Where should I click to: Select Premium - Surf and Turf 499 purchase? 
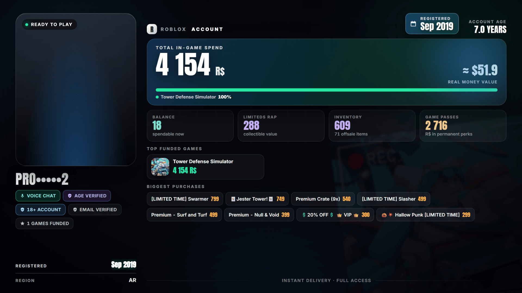[184, 215]
